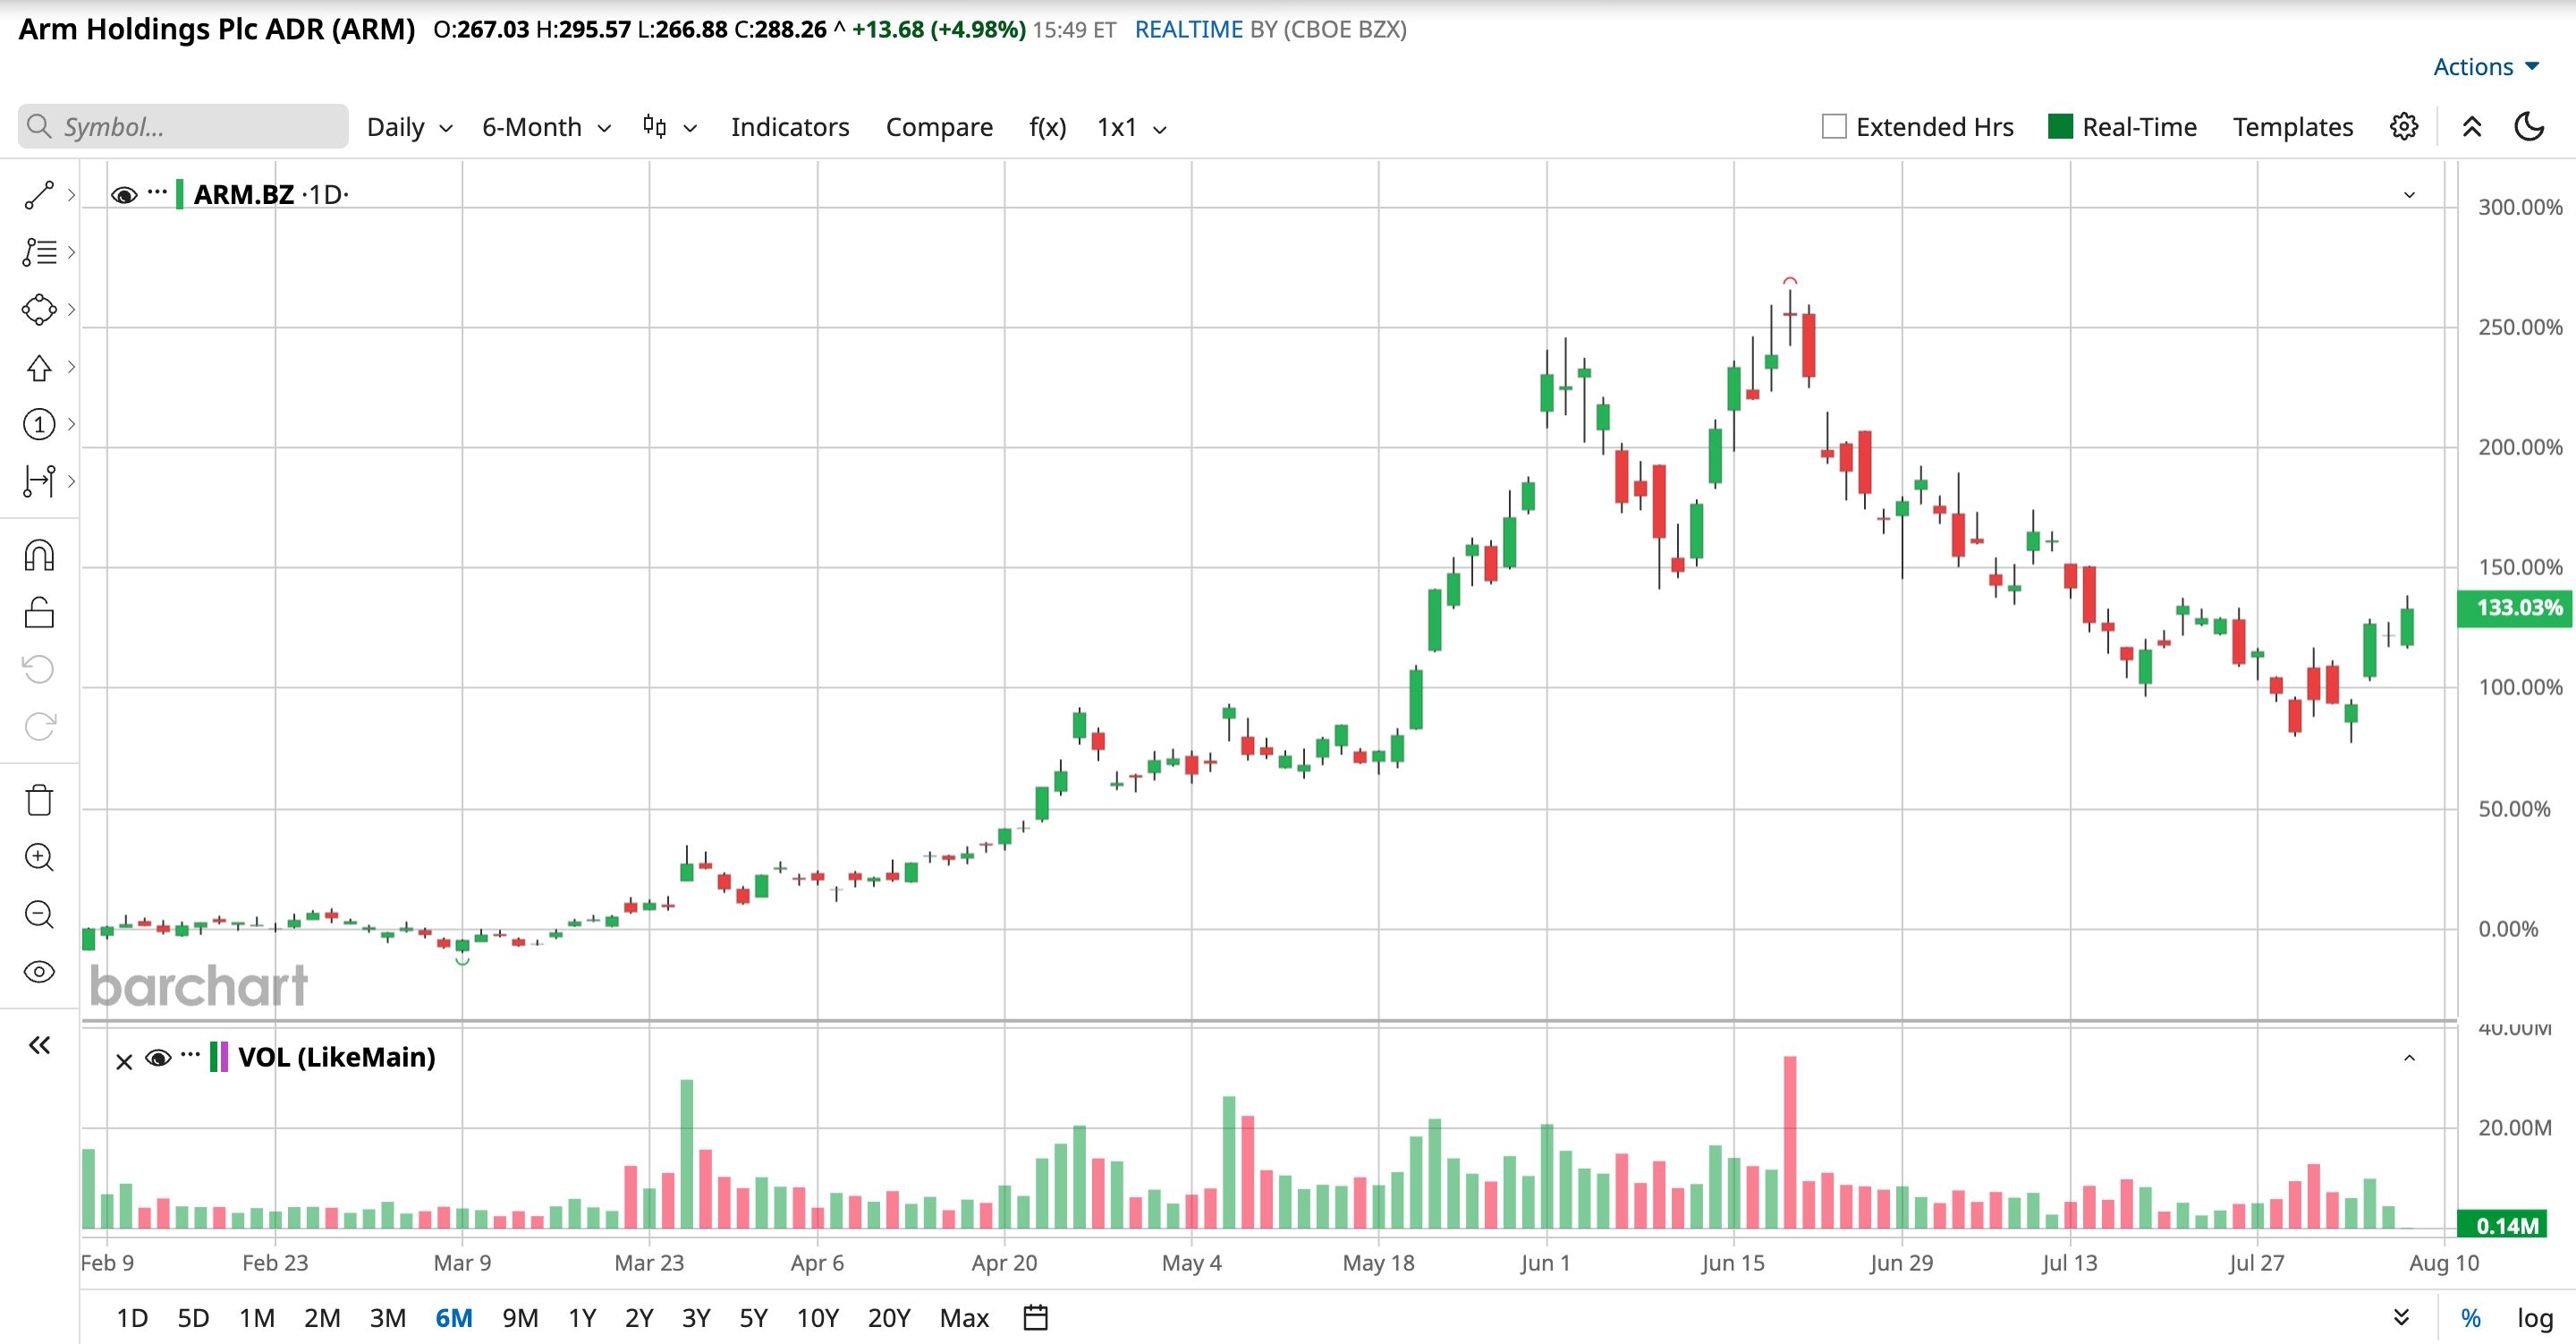
Task: Open VOL indicator options menu
Action: (x=190, y=1055)
